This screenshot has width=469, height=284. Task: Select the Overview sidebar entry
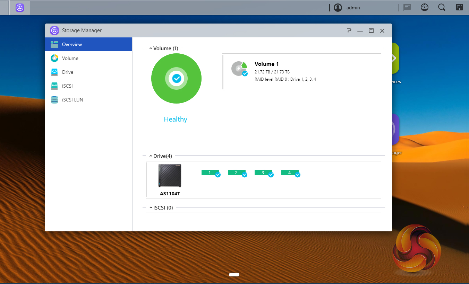point(72,44)
